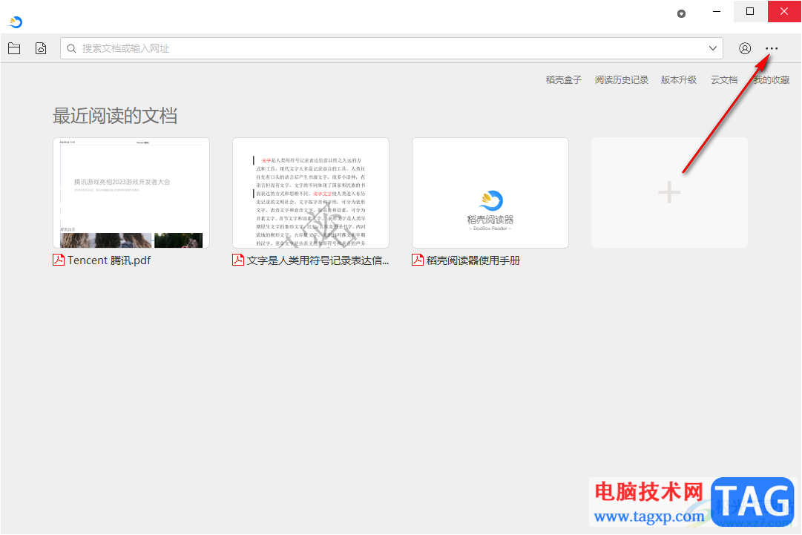
Task: Close the reader window
Action: tap(784, 11)
